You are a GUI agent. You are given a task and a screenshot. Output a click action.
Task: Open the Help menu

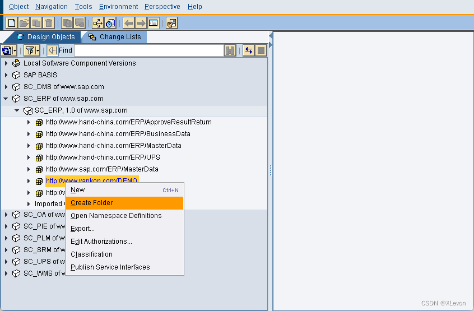[194, 7]
